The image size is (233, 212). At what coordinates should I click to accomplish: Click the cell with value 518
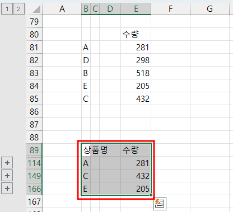pos(136,73)
